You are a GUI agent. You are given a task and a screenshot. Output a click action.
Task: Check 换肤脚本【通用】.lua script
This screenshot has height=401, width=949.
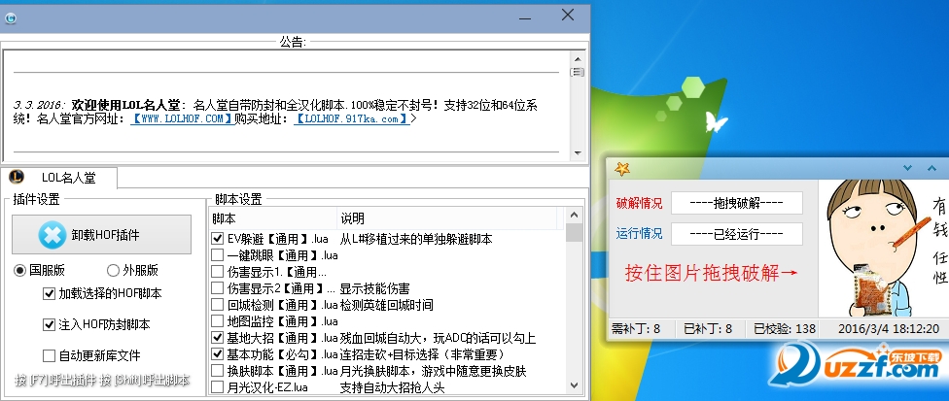217,370
